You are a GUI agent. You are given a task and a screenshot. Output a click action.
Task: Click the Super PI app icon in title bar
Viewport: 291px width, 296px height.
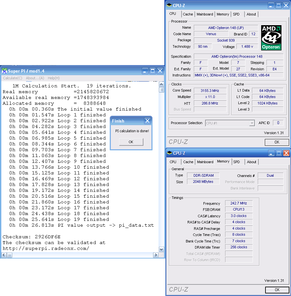(x=4, y=71)
